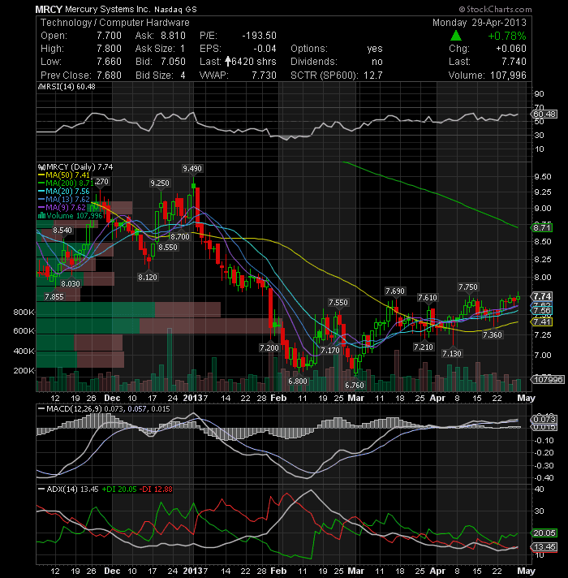
Task: Click the 9.490 peak price label
Action: pyautogui.click(x=192, y=169)
